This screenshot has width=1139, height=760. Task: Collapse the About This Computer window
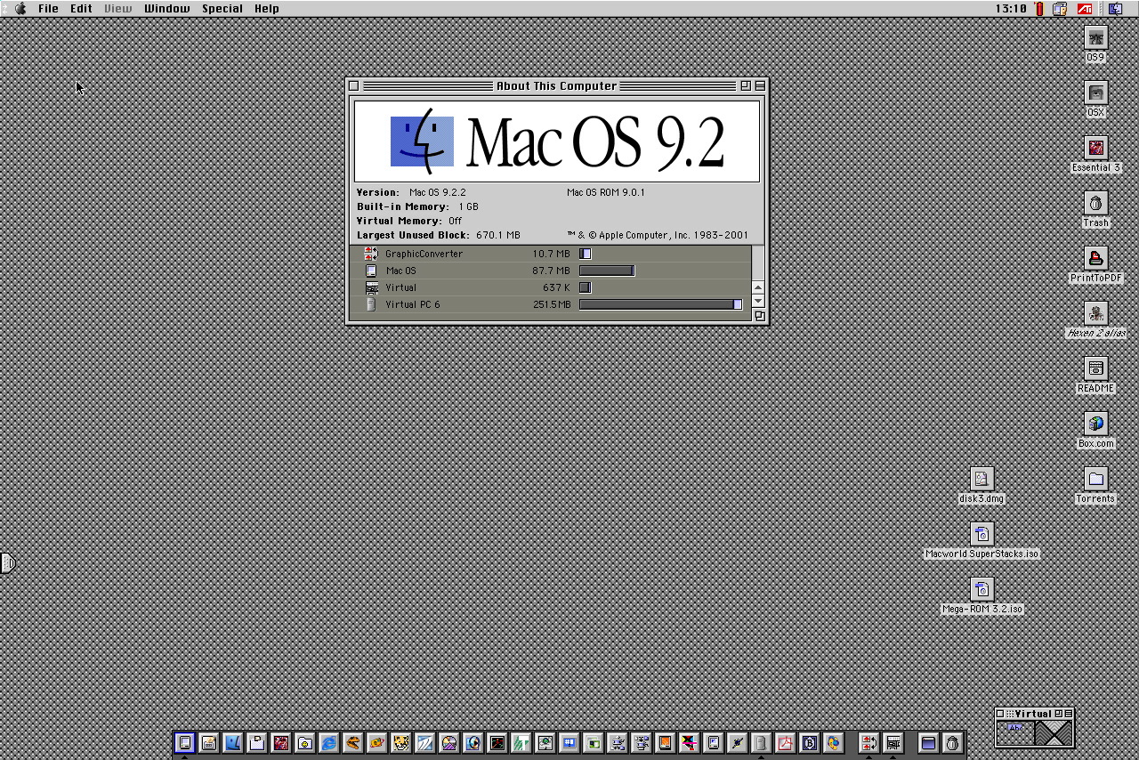pos(759,86)
